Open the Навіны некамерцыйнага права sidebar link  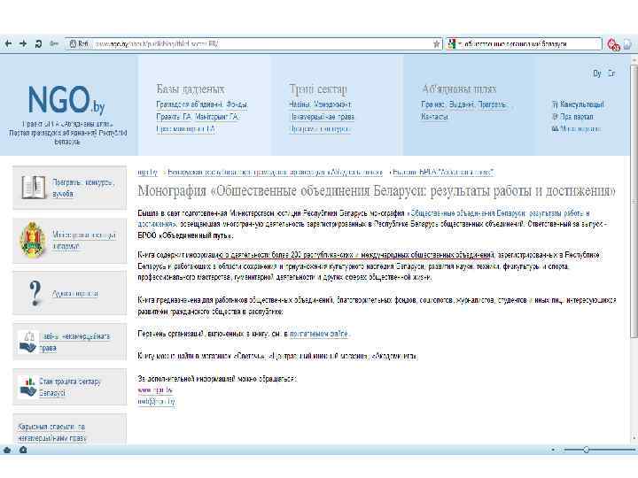pyautogui.click(x=74, y=343)
